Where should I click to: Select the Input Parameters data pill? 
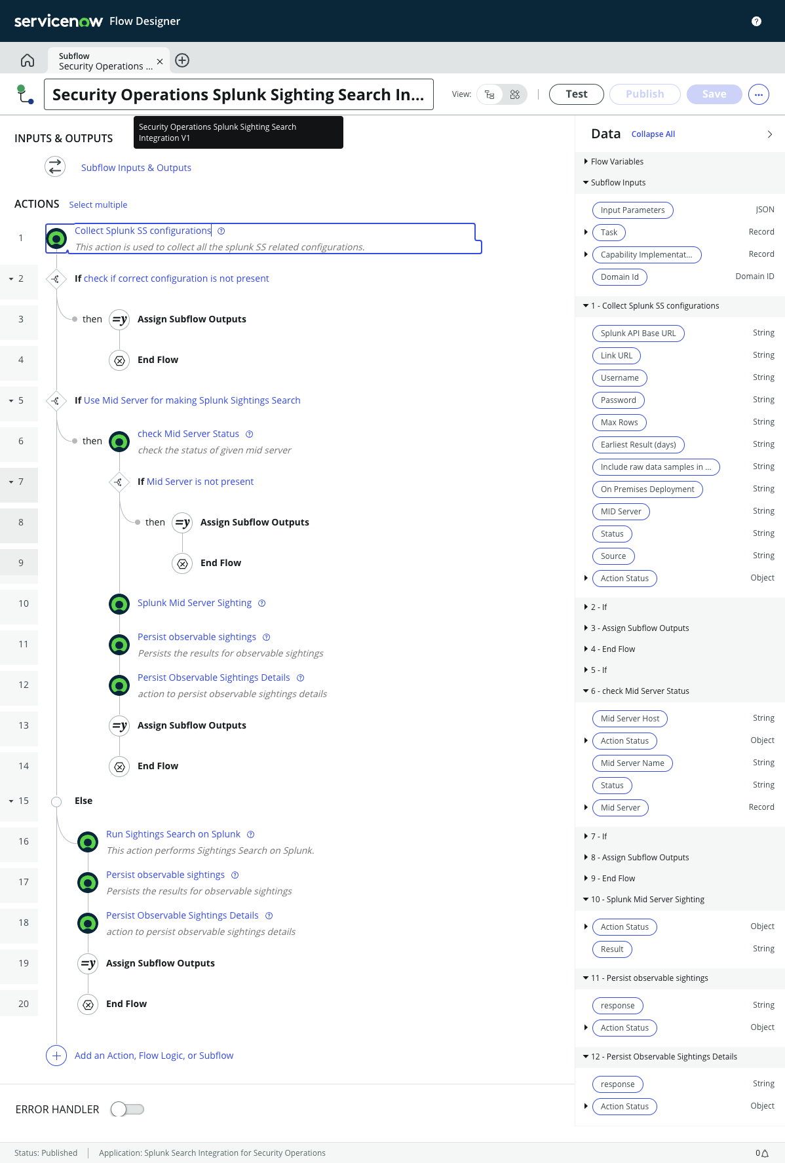tap(633, 210)
